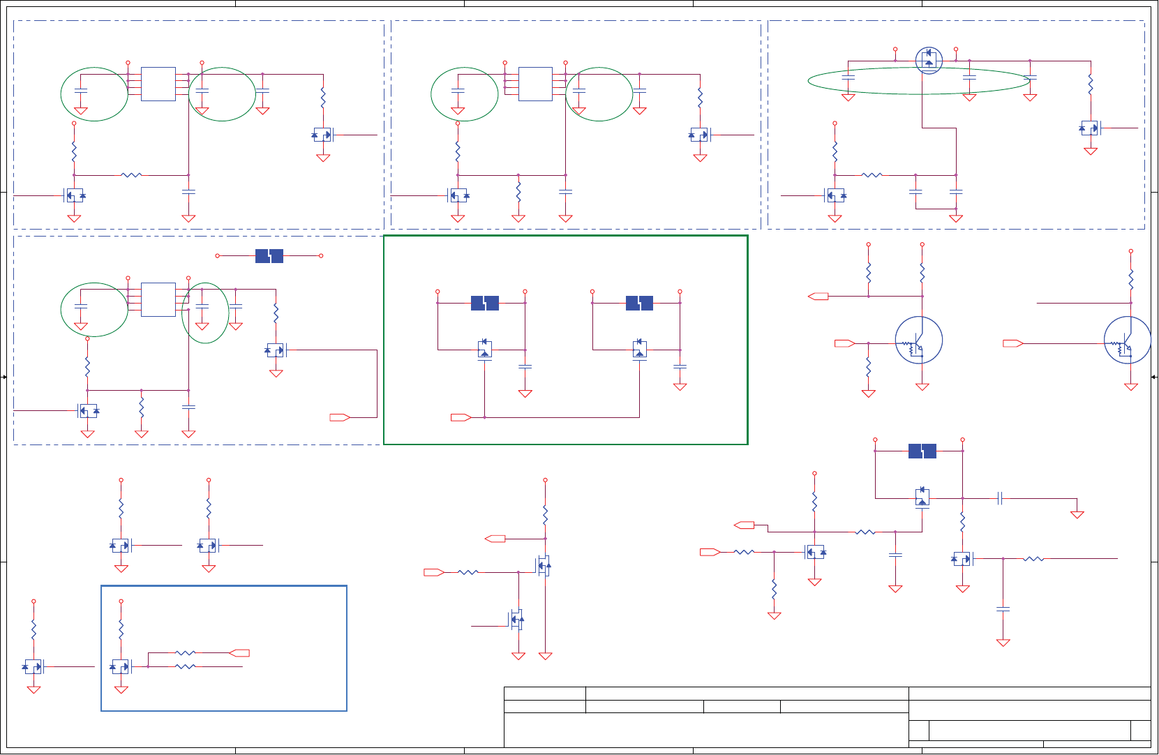This screenshot has height=755, width=1159.
Task: Select the IC rectangle in the top-left dashed block
Action: 158,84
